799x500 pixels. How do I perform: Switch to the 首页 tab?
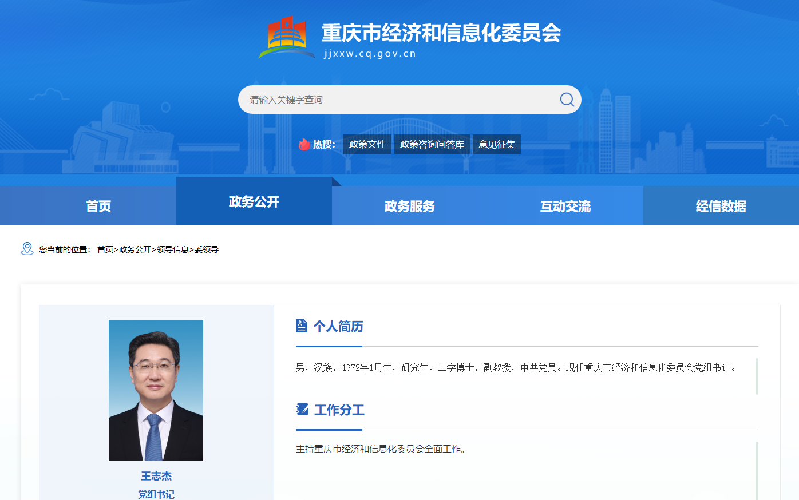[97, 206]
